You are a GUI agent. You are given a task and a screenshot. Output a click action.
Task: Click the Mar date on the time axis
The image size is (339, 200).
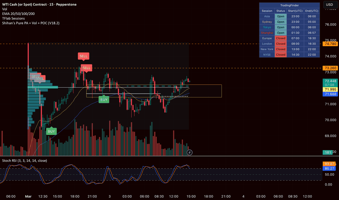28,196
